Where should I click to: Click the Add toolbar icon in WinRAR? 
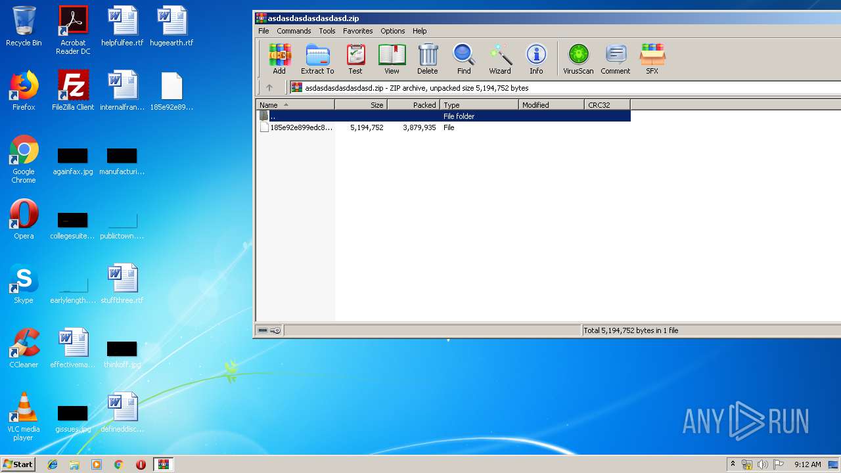[x=279, y=59]
